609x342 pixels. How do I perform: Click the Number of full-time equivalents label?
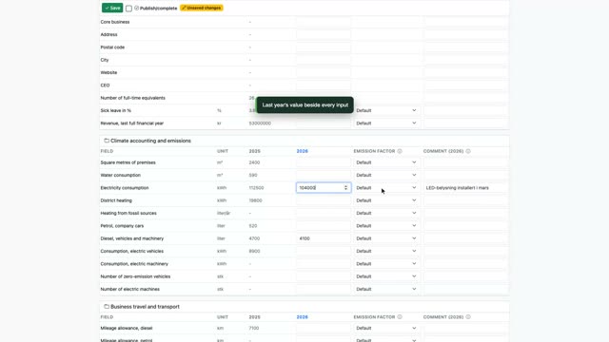[133, 98]
